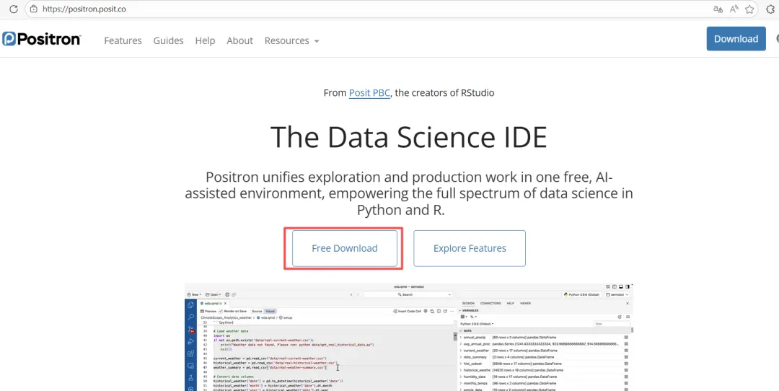779x391 pixels.
Task: Open the About nav item
Action: pyautogui.click(x=240, y=40)
